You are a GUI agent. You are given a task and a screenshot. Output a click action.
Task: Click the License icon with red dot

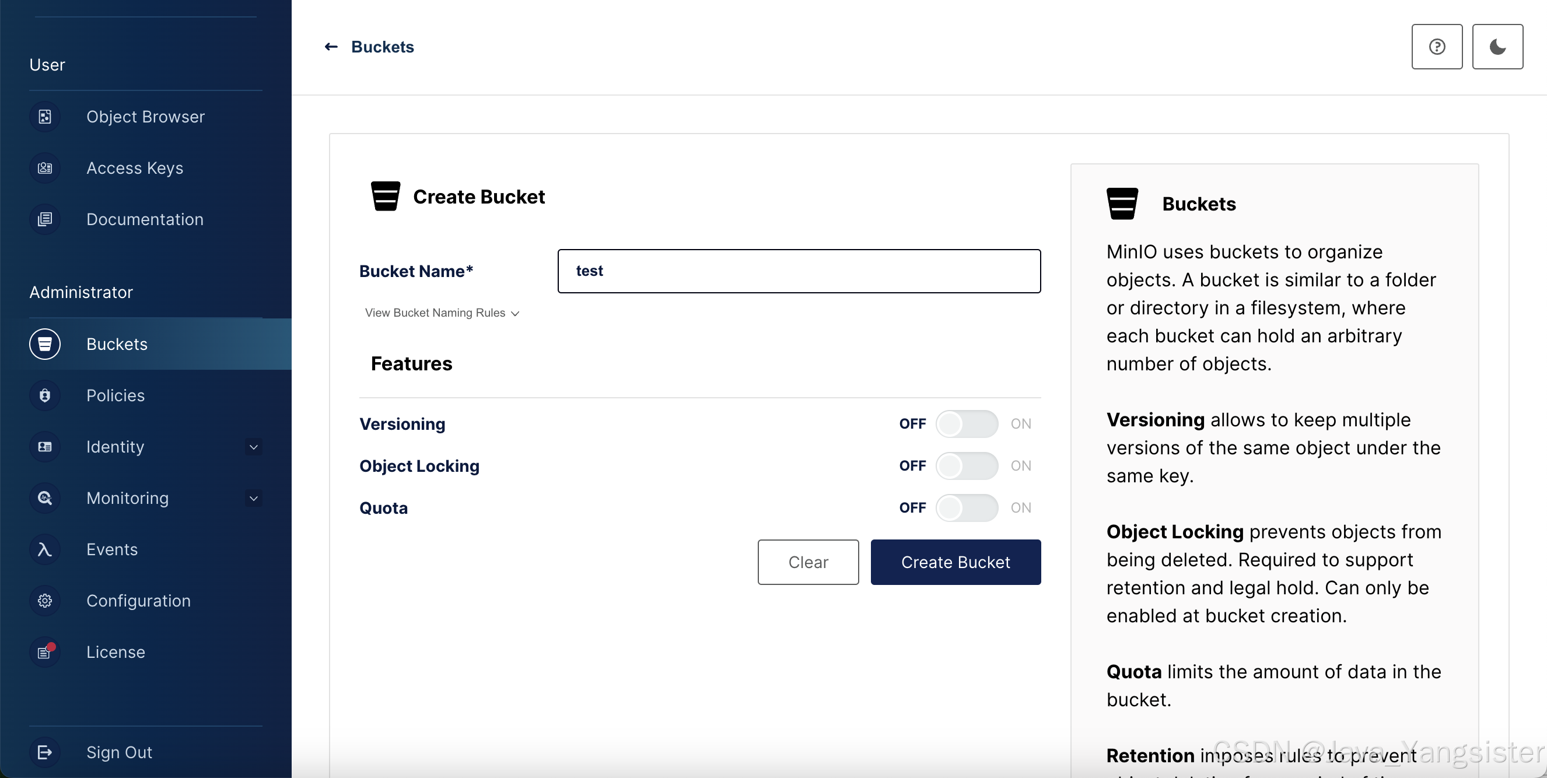pyautogui.click(x=45, y=652)
